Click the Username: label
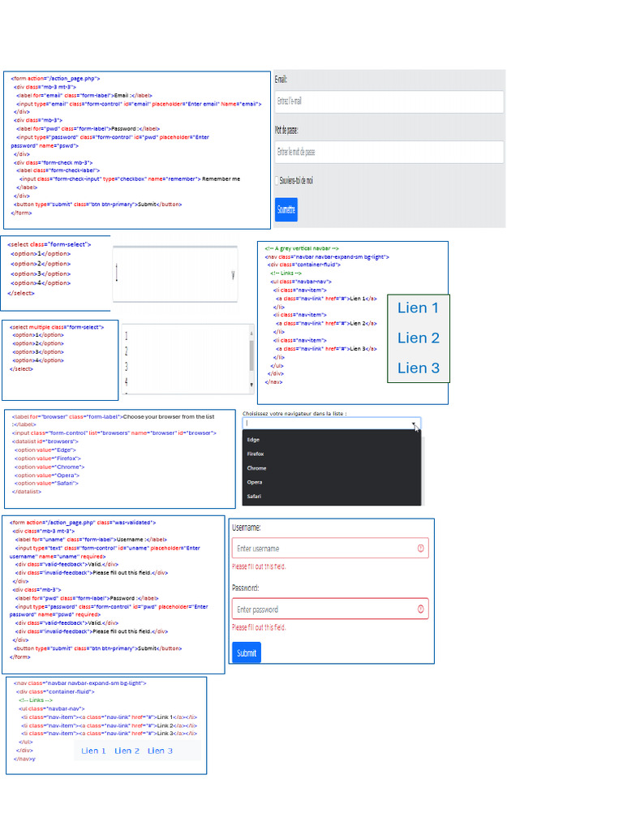The height and width of the screenshot is (831, 623). point(247,527)
